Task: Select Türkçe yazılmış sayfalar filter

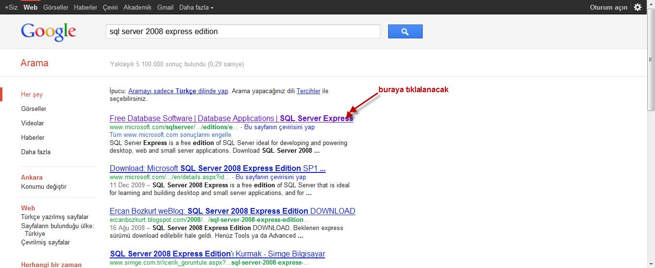Action: point(55,217)
